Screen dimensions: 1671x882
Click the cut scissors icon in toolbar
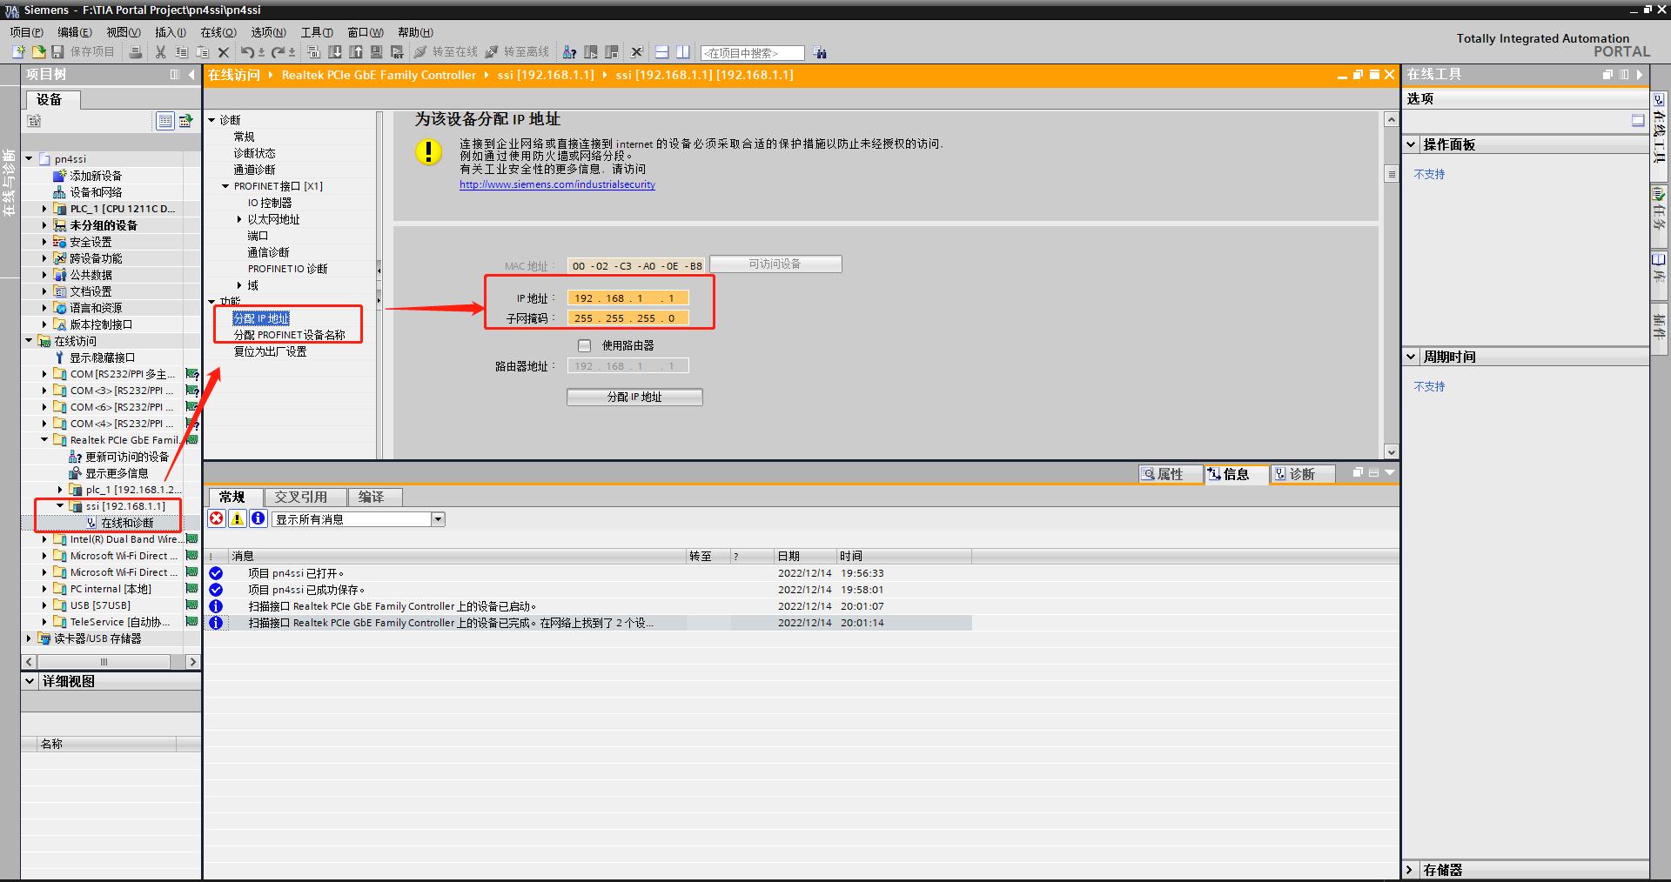pos(160,52)
